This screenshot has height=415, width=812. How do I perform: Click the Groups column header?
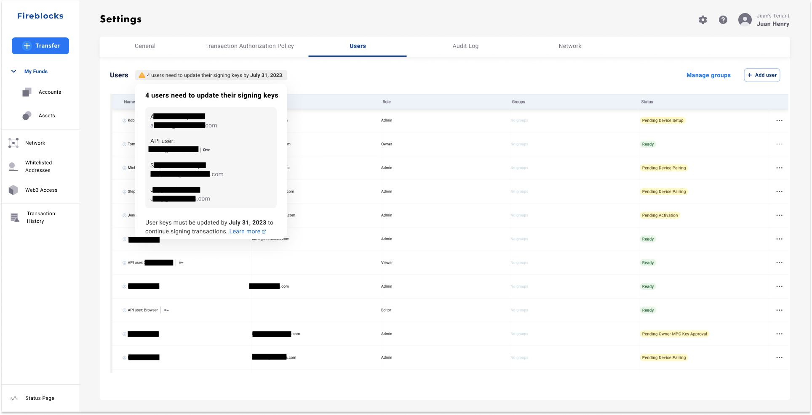tap(518, 102)
